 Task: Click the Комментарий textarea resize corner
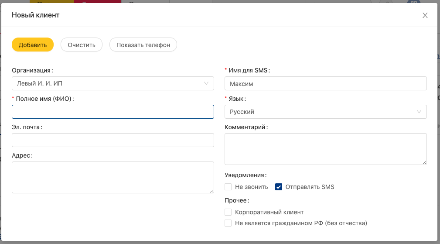[x=425, y=162]
